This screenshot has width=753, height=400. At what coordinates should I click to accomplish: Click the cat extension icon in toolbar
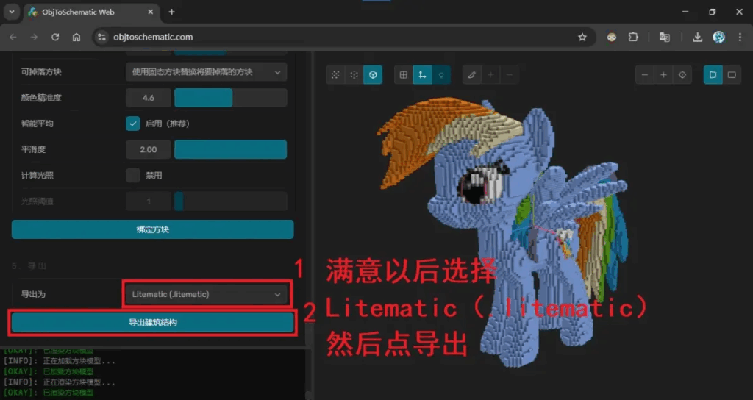[611, 37]
